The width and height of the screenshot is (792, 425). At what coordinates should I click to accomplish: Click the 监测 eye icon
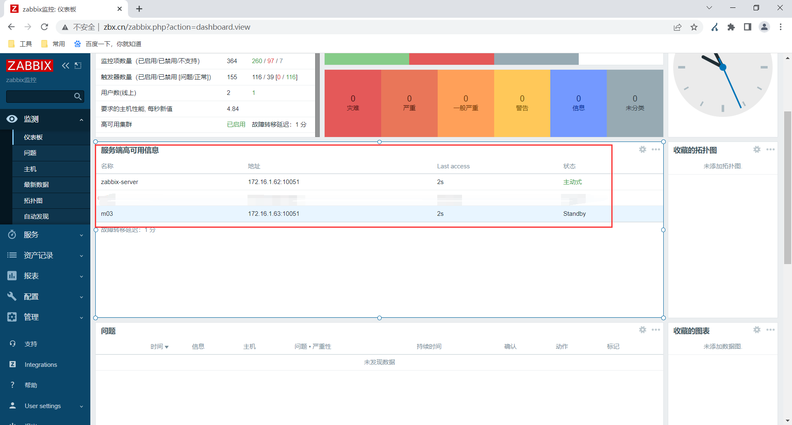(x=12, y=119)
